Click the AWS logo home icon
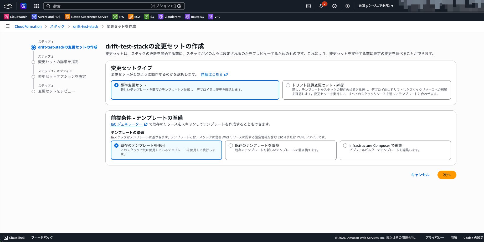 point(8,6)
